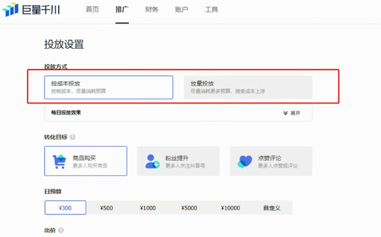Viewport: 381px width, 237px height.
Task: Expand the 每日投放效果 panel via 展开
Action: (x=292, y=113)
